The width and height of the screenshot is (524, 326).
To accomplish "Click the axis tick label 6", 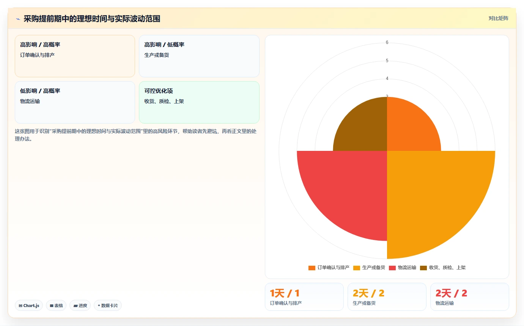I will pyautogui.click(x=387, y=42).
